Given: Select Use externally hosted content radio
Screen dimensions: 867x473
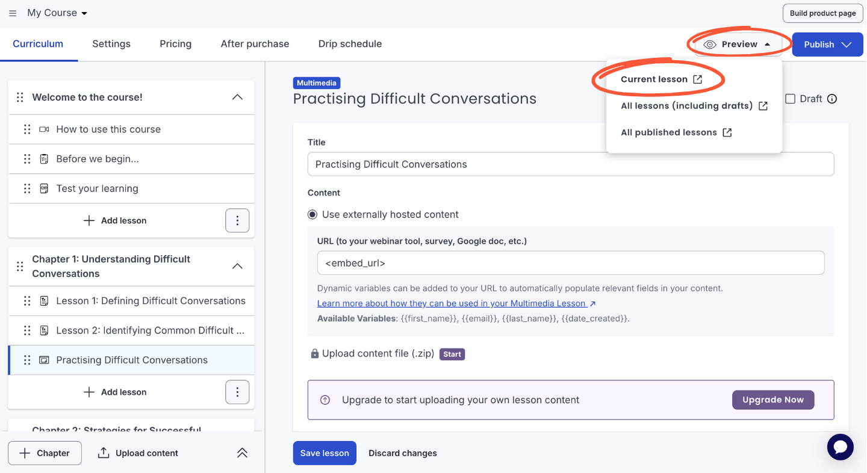Looking at the screenshot, I should pos(312,215).
